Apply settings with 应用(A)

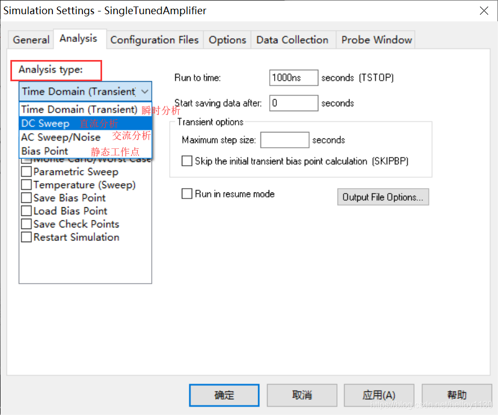tap(379, 395)
